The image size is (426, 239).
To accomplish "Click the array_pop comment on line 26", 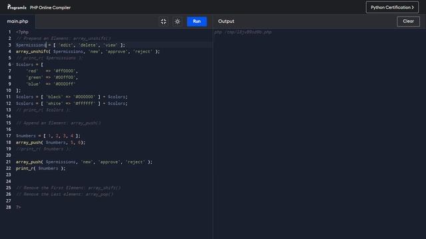I will point(65,195).
